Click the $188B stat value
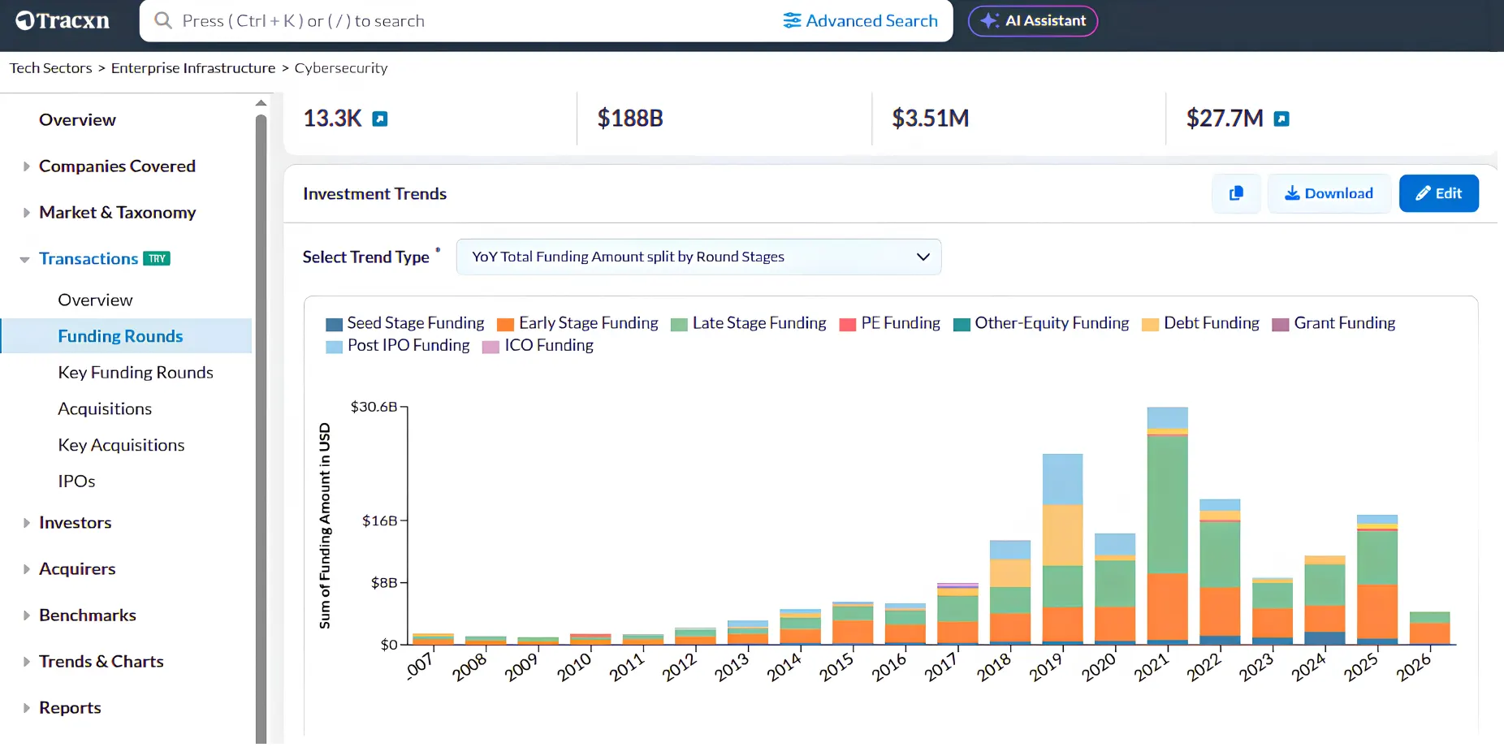Screen dimensions: 1504x747 click(630, 119)
